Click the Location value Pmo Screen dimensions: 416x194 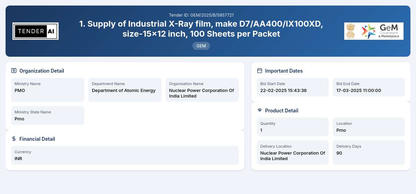click(341, 130)
